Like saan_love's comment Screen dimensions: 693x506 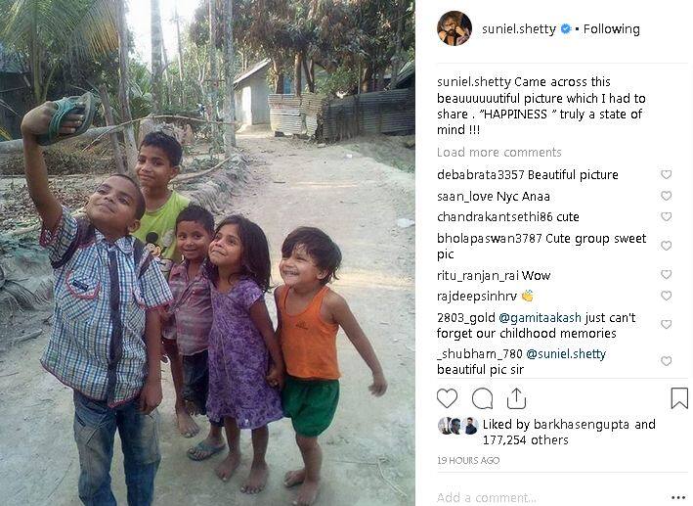tap(667, 197)
